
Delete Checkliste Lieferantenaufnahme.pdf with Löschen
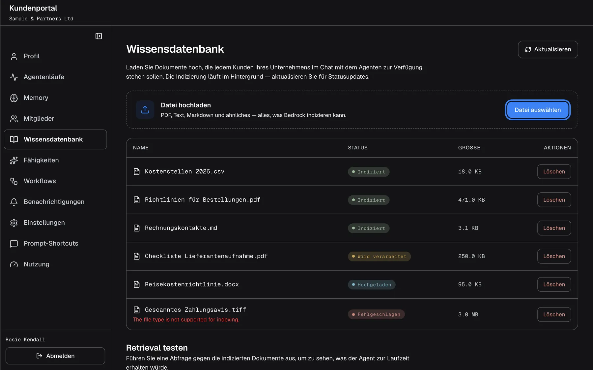(x=554, y=256)
